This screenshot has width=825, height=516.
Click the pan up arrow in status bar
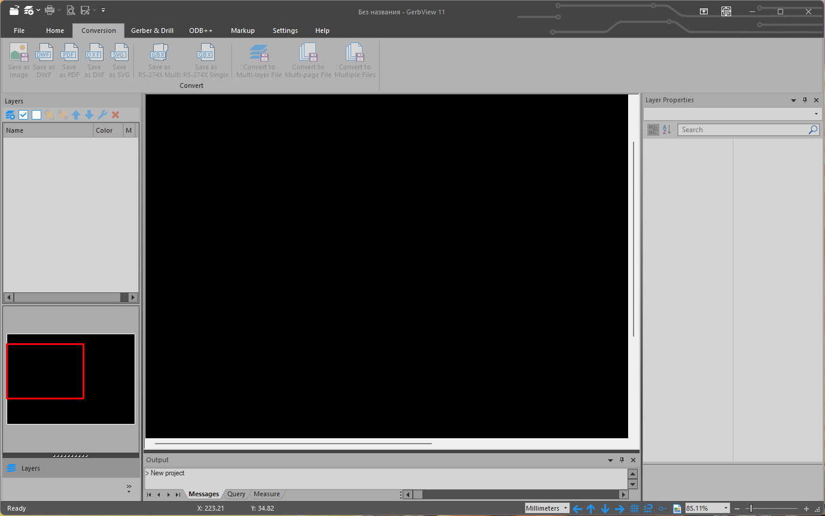tap(591, 509)
